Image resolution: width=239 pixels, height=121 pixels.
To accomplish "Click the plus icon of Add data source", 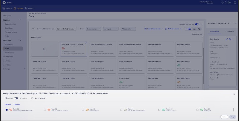I will [166, 29].
